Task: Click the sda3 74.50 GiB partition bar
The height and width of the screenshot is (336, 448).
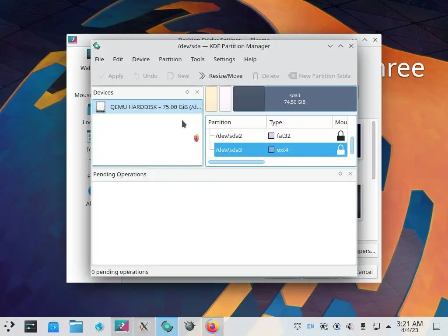Action: click(295, 99)
